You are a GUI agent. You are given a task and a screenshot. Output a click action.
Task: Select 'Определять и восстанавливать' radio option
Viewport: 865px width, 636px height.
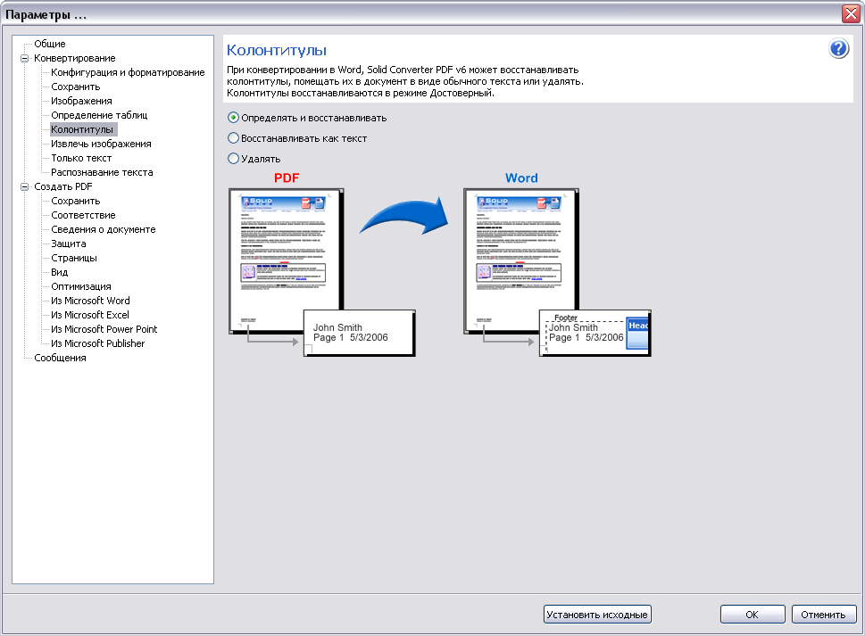(234, 118)
